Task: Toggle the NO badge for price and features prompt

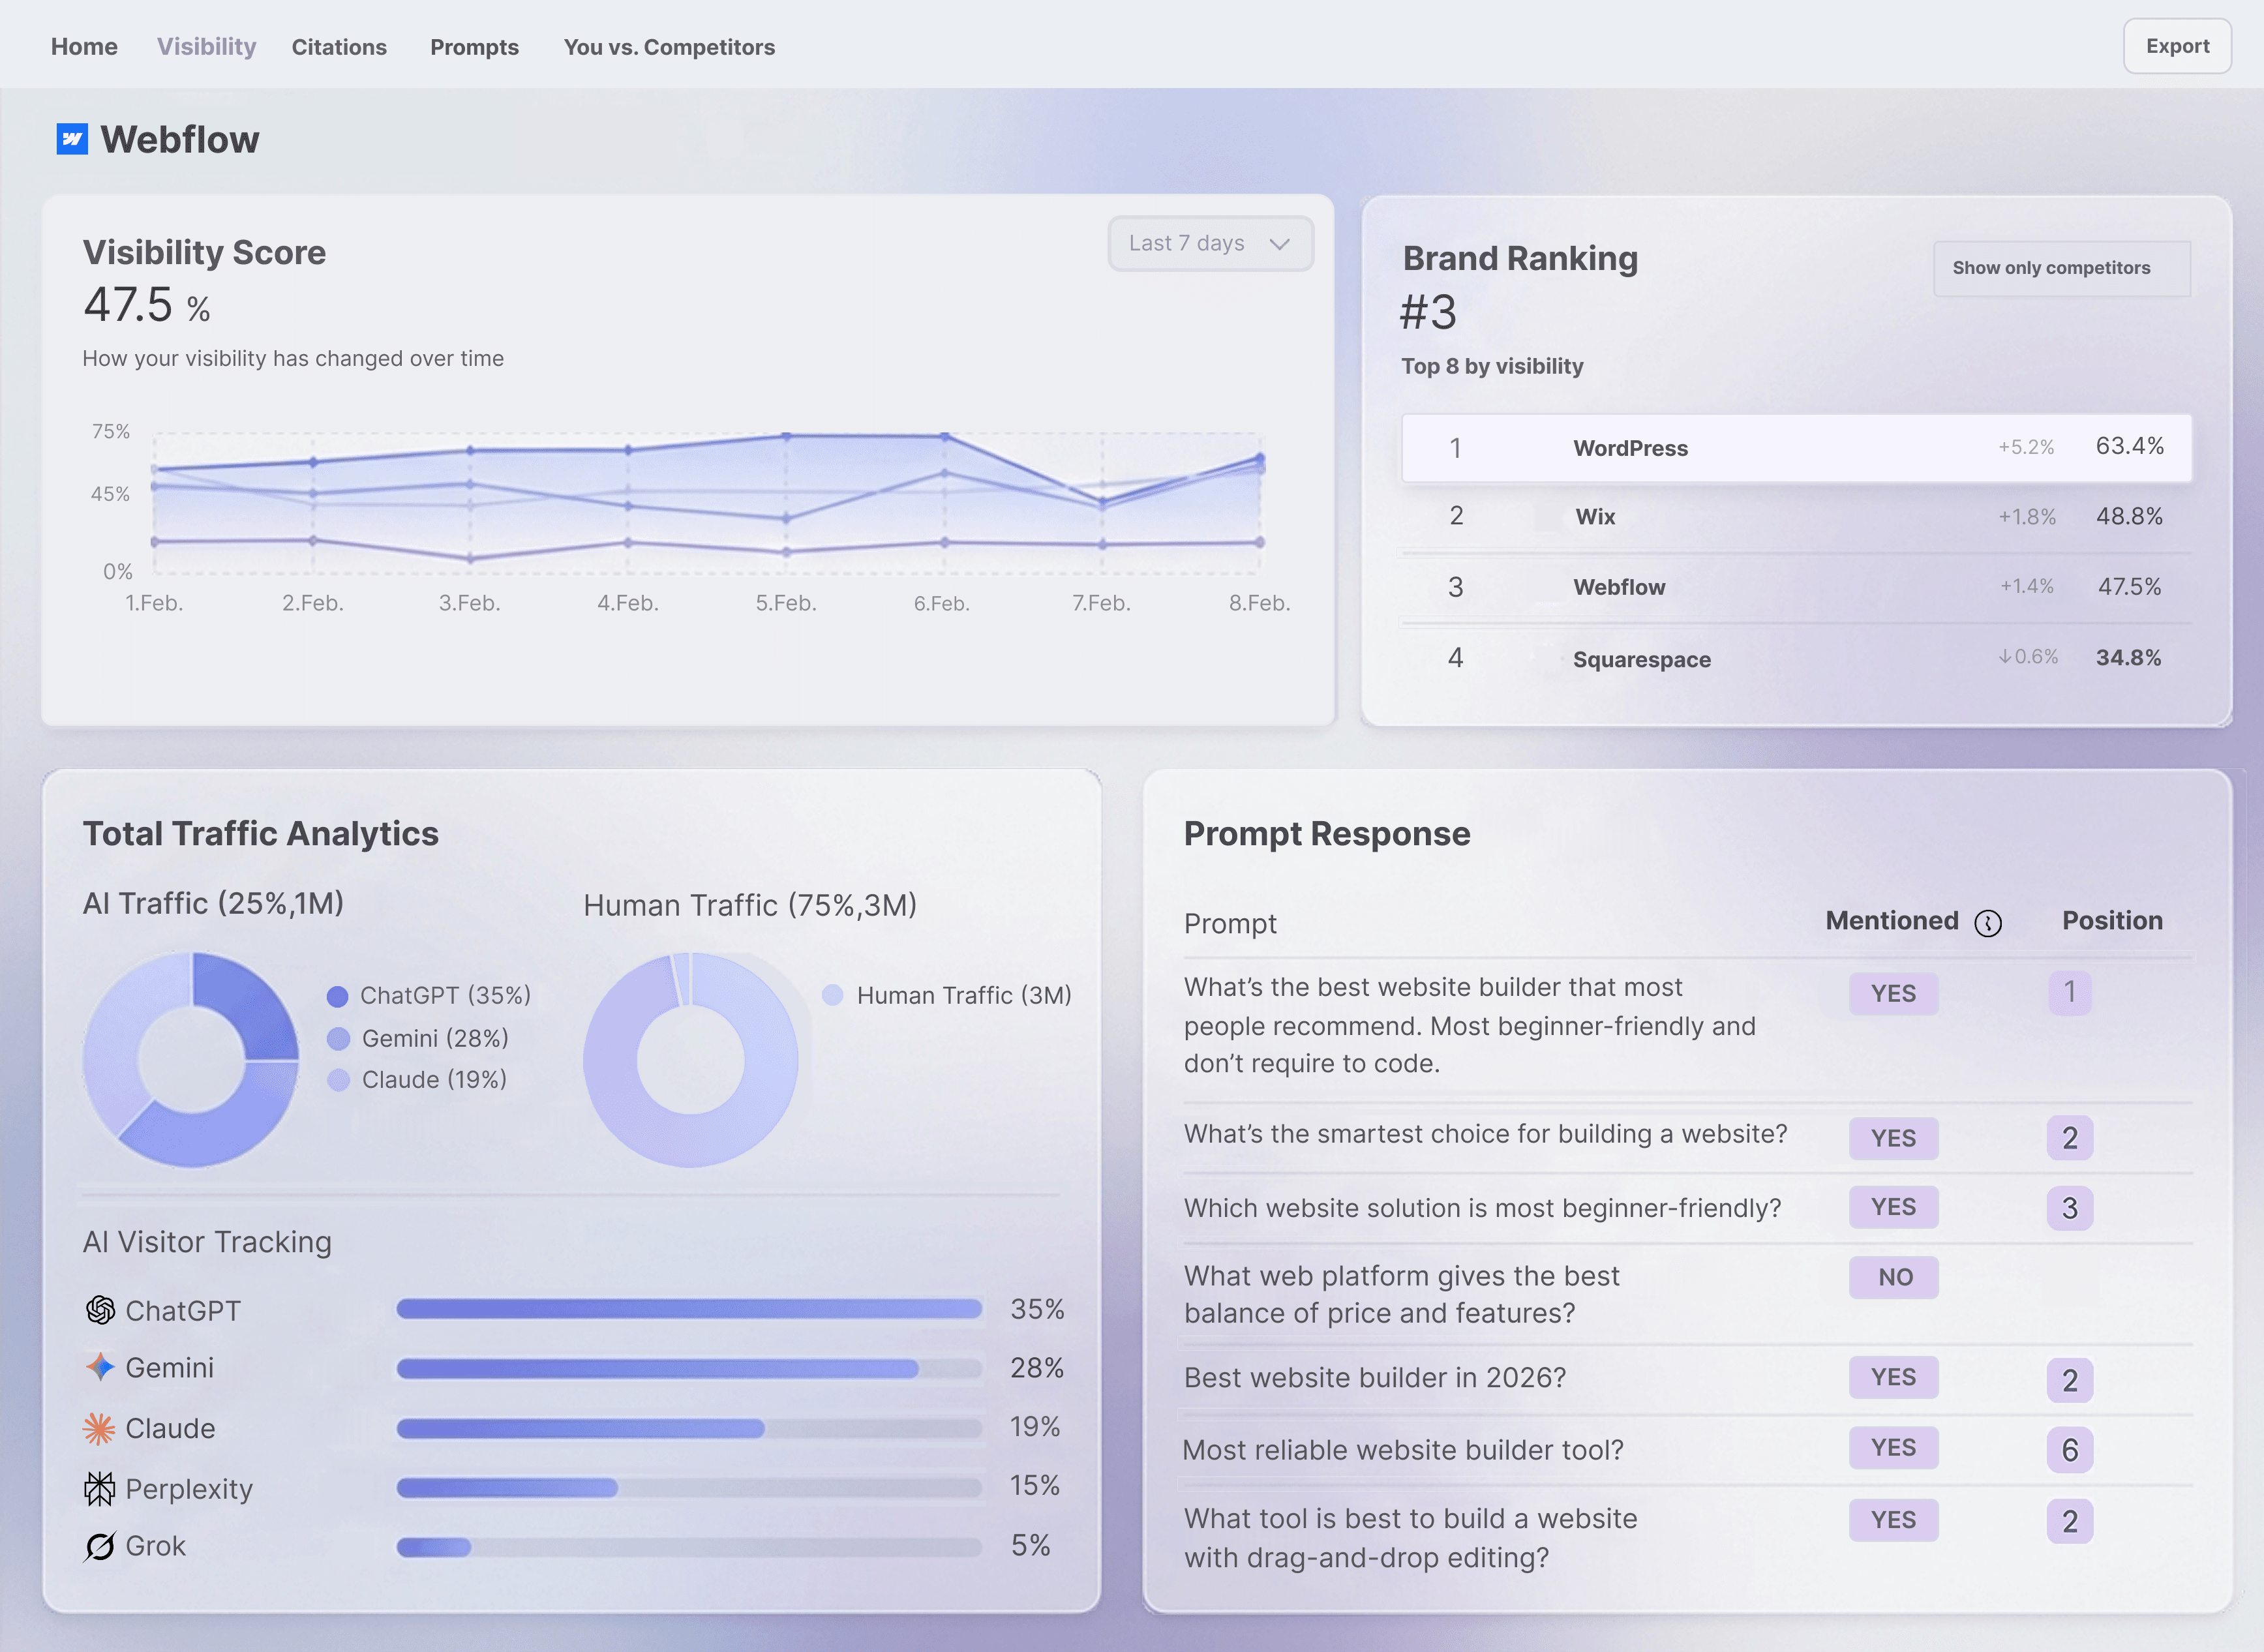Action: click(x=1893, y=1277)
